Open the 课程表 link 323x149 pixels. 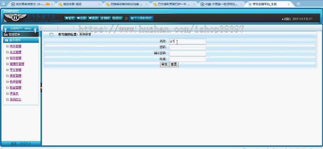14,93
